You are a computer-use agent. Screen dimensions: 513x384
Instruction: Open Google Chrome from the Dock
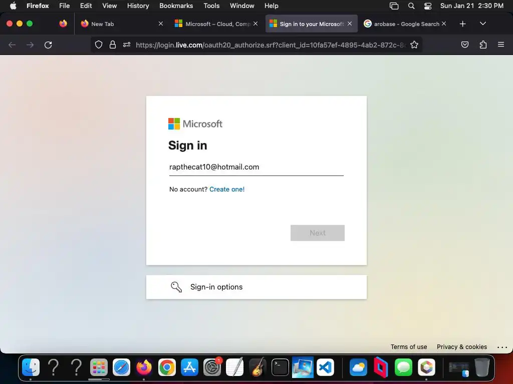[x=167, y=367]
